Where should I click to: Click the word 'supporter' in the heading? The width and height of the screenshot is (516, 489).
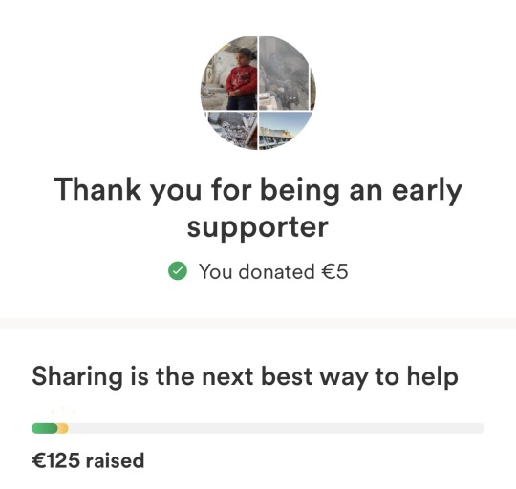pos(258,227)
